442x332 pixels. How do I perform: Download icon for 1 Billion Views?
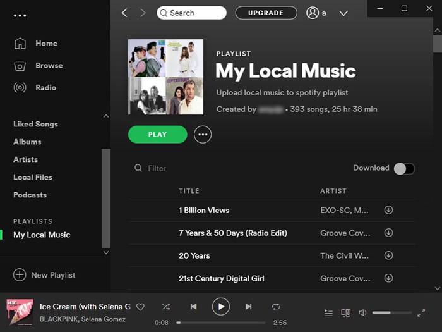pyautogui.click(x=388, y=210)
